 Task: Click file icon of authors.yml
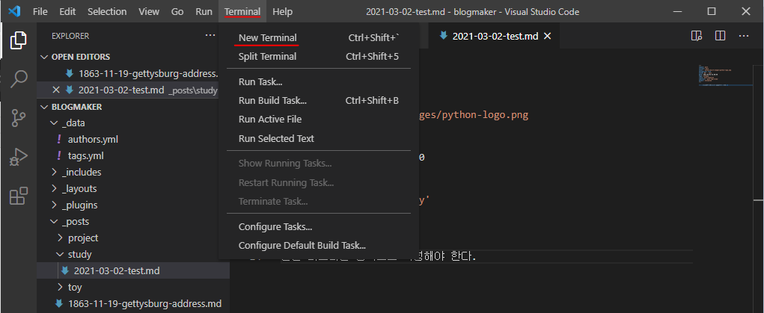tap(59, 139)
